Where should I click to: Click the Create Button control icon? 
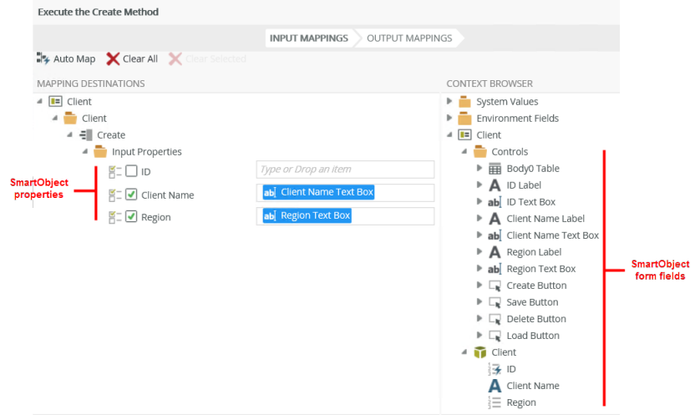tap(495, 286)
